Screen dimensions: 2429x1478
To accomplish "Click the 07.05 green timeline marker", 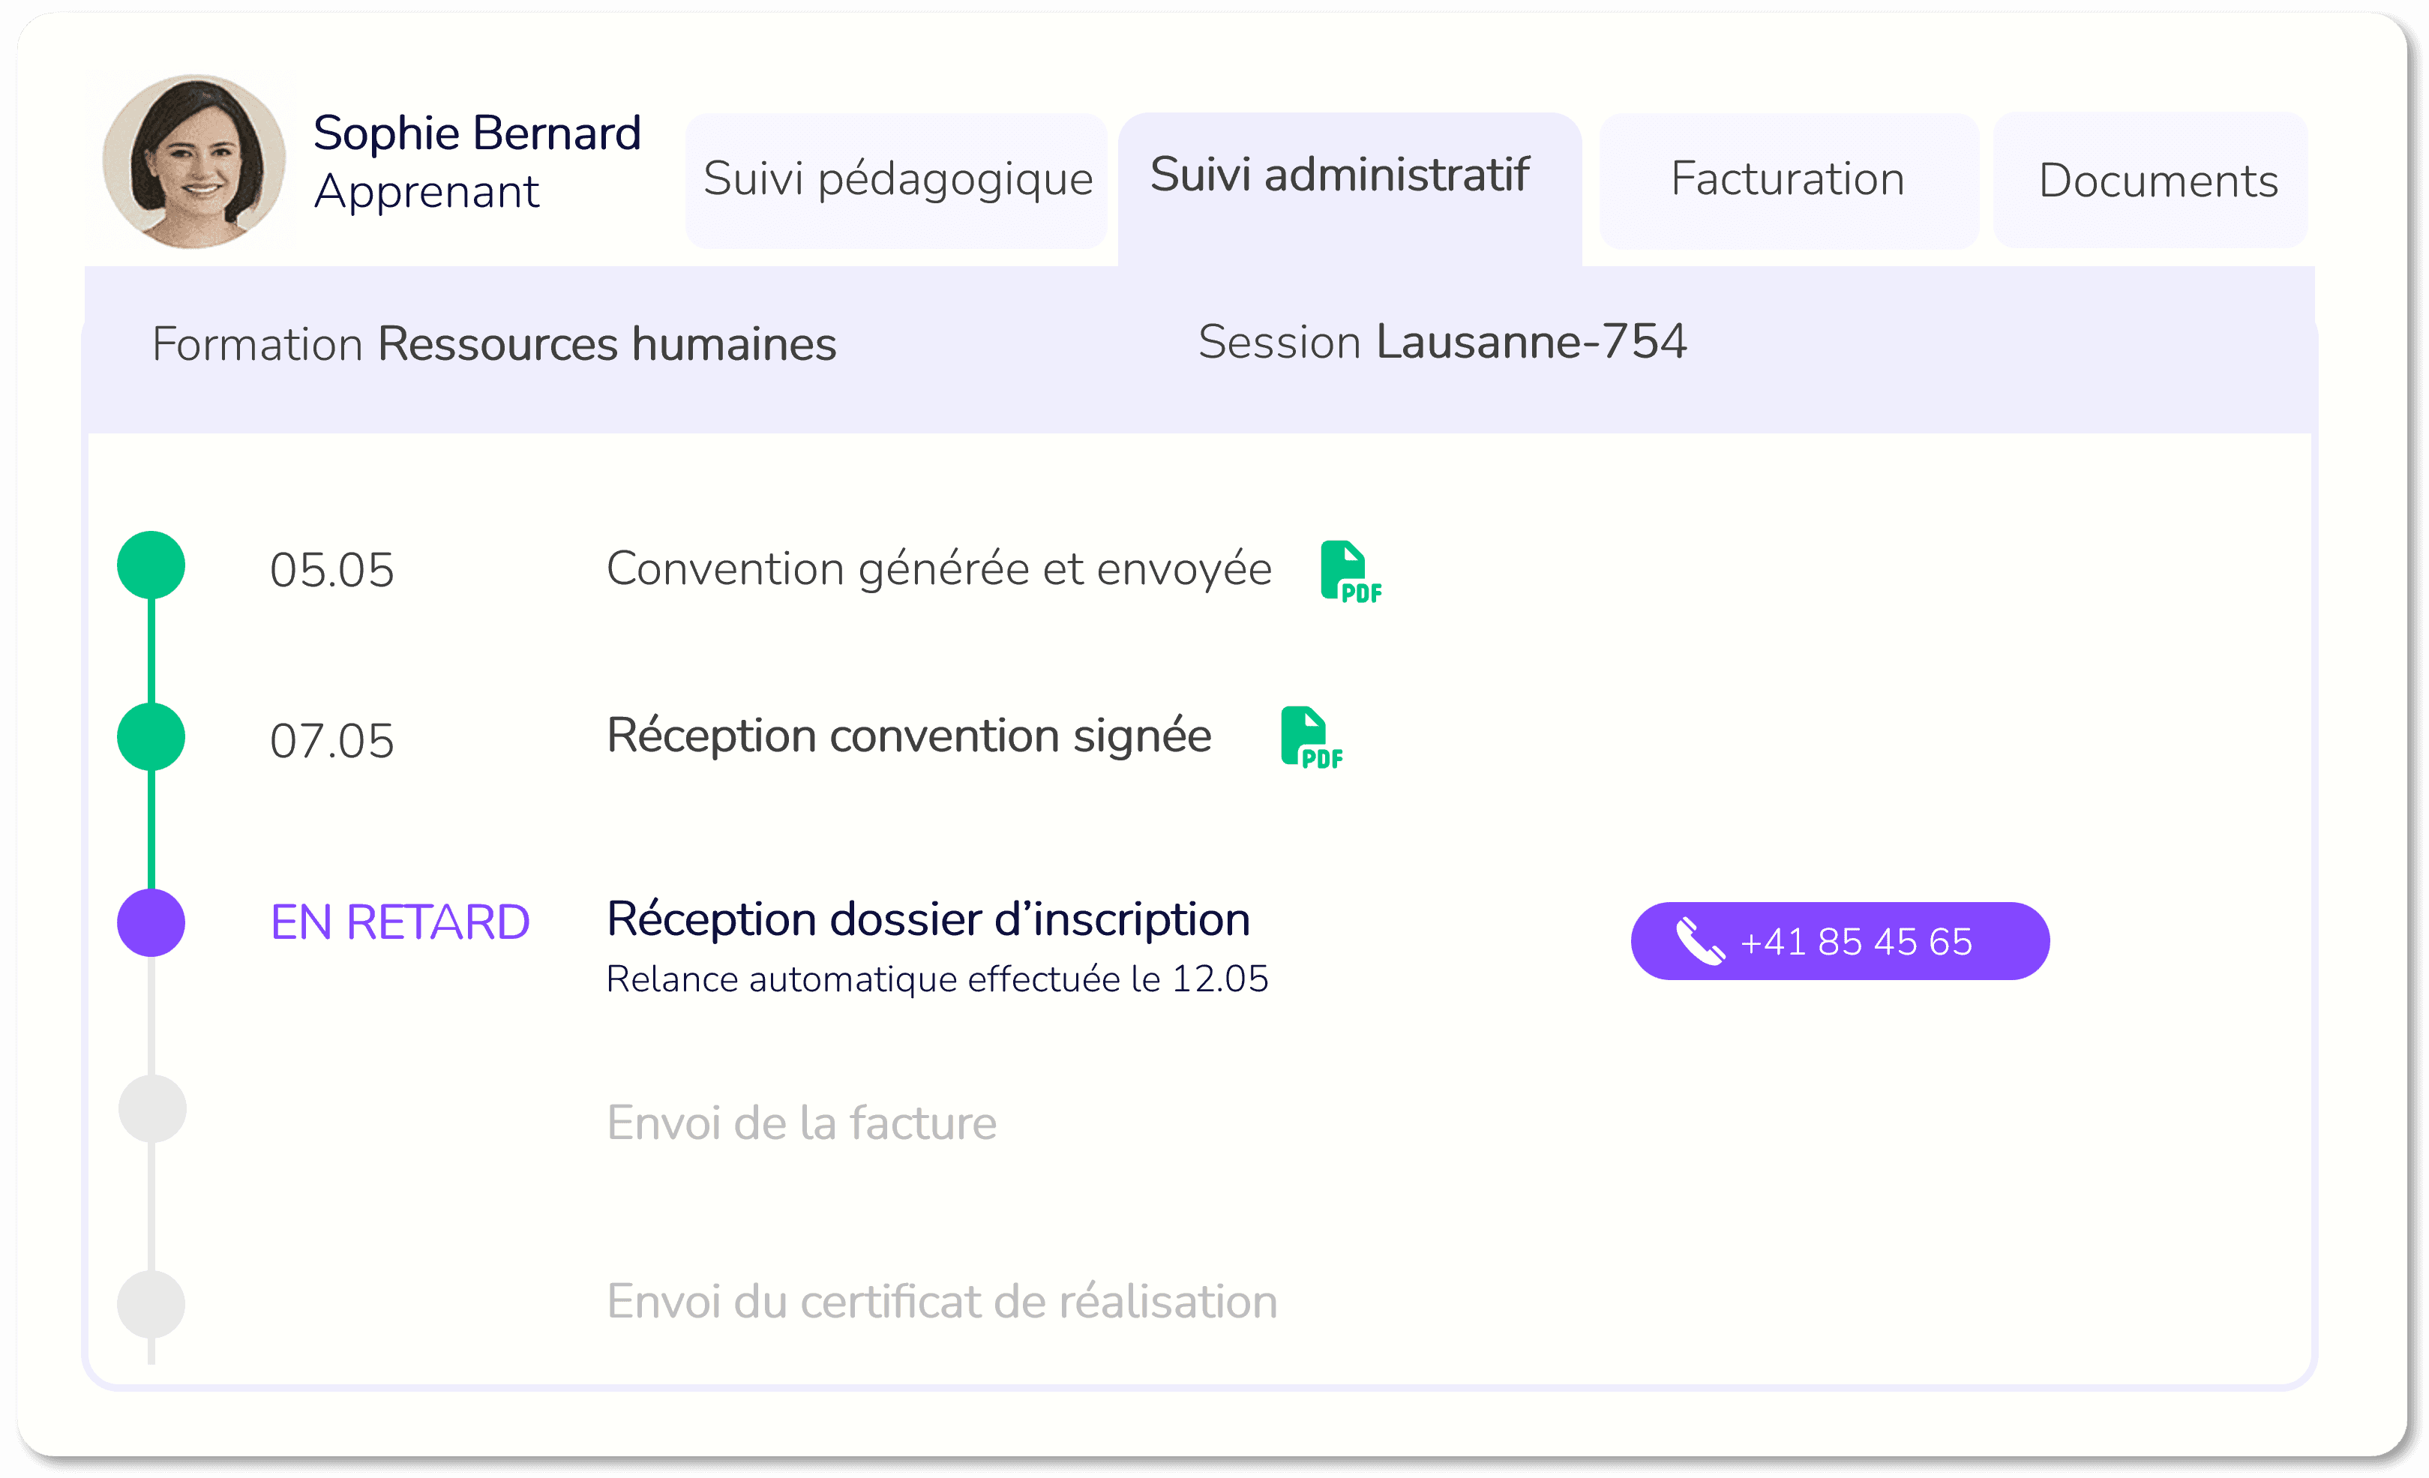I will tap(151, 736).
